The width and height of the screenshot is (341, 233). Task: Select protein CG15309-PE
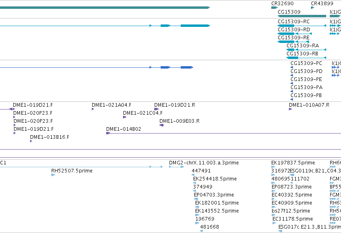click(306, 79)
